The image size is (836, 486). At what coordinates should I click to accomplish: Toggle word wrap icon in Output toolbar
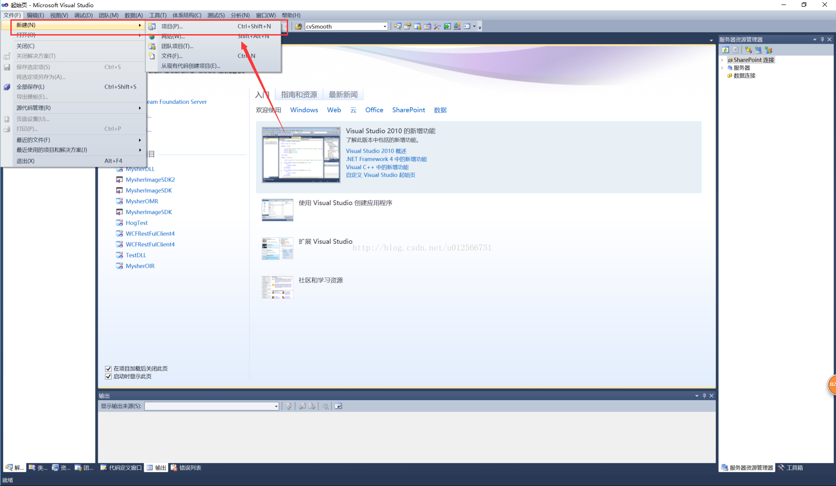point(339,406)
